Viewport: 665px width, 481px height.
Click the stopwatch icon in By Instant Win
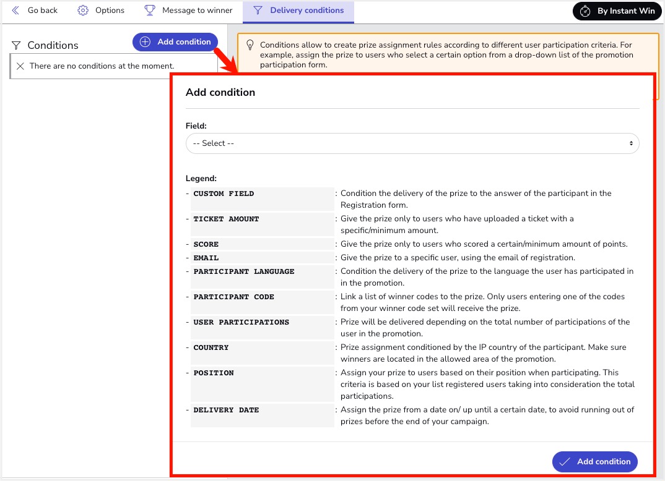[585, 11]
